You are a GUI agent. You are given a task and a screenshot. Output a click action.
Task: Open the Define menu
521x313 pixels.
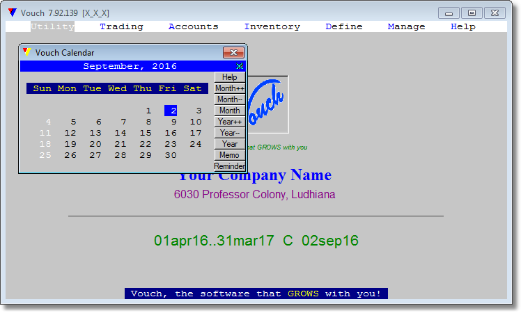pyautogui.click(x=344, y=26)
